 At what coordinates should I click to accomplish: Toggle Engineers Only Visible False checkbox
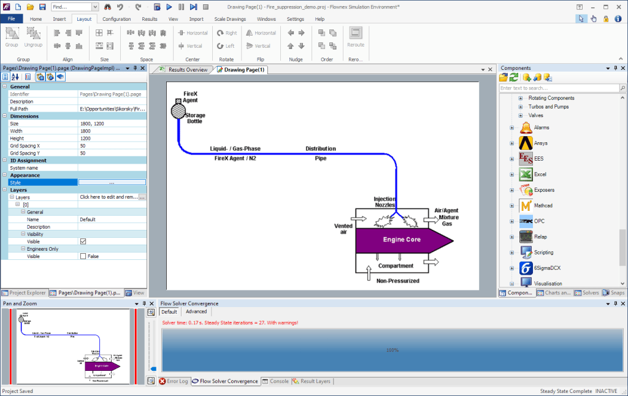click(83, 256)
